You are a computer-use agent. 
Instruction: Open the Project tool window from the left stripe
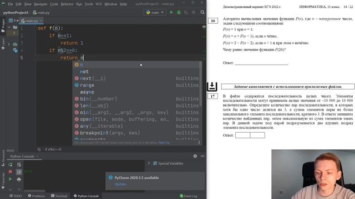click(3, 25)
